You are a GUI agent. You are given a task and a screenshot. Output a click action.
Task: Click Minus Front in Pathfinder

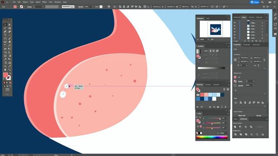(240, 127)
